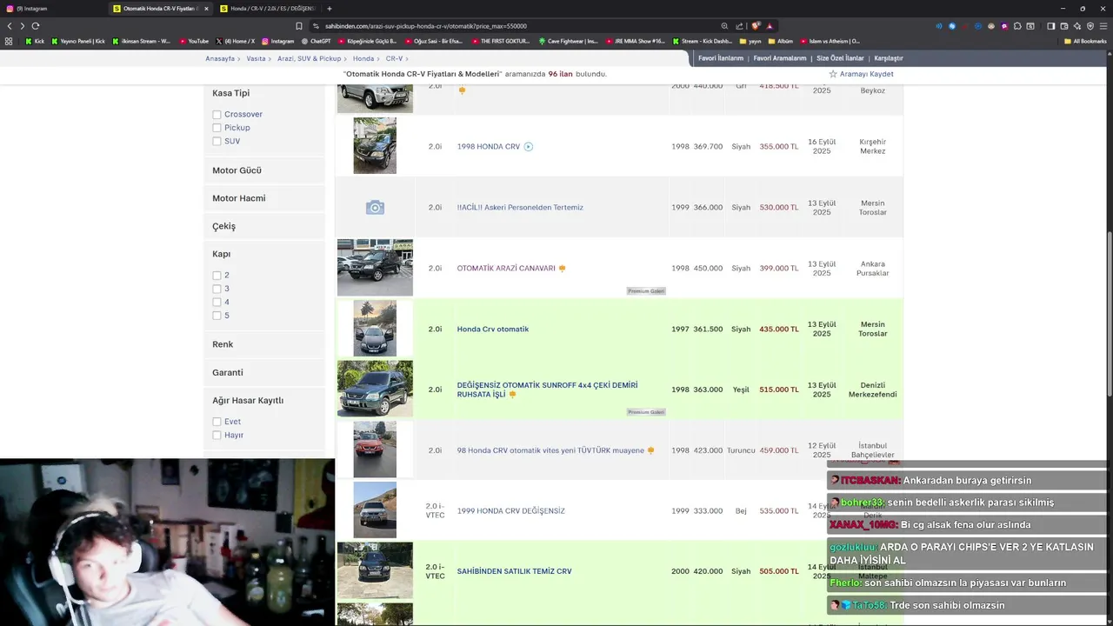Viewport: 1113px width, 626px height.
Task: Expand the Renk filter
Action: pos(223,344)
